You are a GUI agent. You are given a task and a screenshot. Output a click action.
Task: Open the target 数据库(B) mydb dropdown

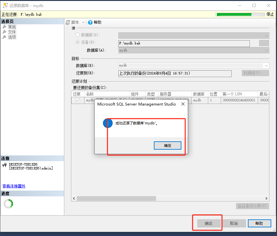pos(194,66)
